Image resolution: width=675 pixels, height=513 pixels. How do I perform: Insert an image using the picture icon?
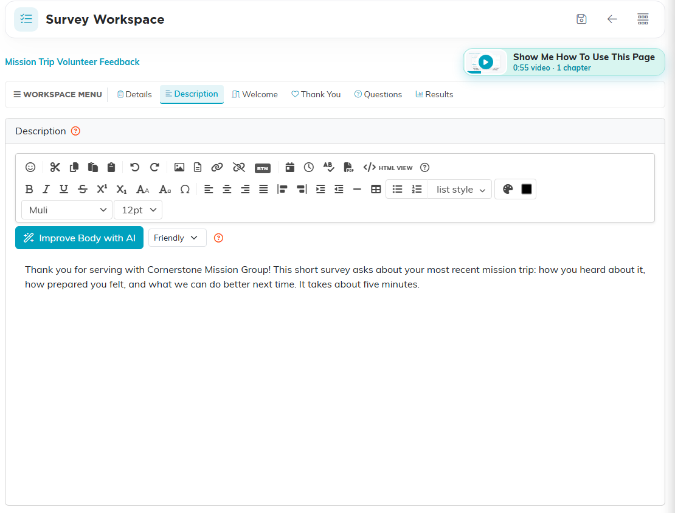179,167
